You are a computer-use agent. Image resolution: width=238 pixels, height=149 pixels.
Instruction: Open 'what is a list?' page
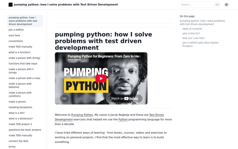tap(17, 113)
